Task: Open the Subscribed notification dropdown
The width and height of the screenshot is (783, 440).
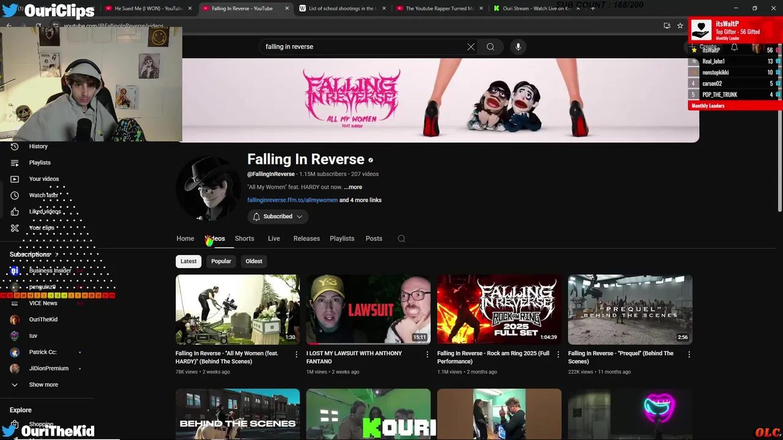Action: click(x=278, y=216)
